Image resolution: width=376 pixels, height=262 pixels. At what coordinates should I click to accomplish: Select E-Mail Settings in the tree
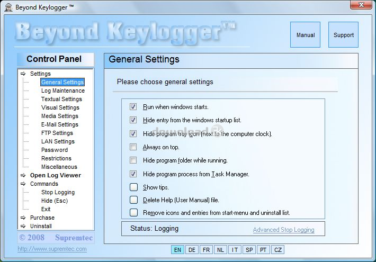pyautogui.click(x=59, y=124)
